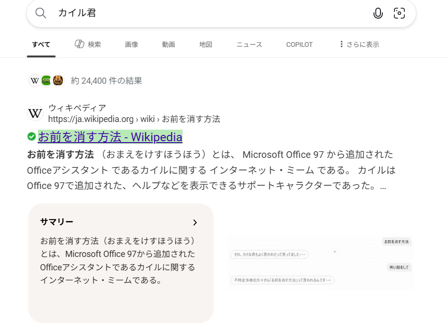Click the search box containing カイル君

point(211,13)
